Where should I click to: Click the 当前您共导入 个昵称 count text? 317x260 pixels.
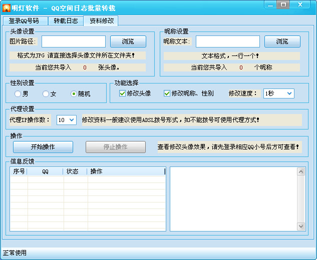232,67
